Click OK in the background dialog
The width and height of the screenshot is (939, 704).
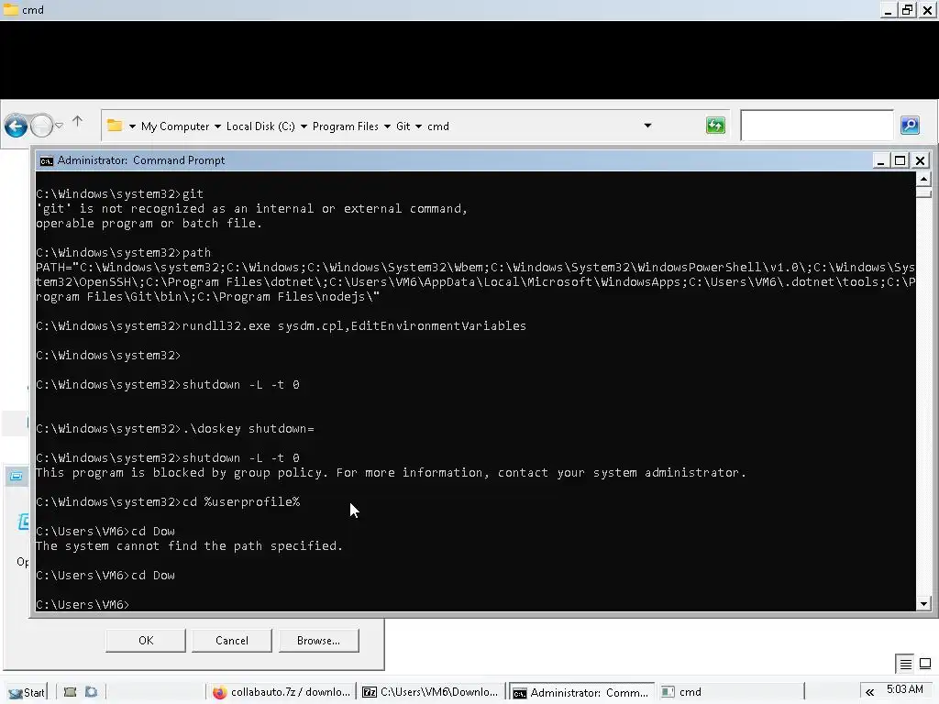[x=146, y=640]
